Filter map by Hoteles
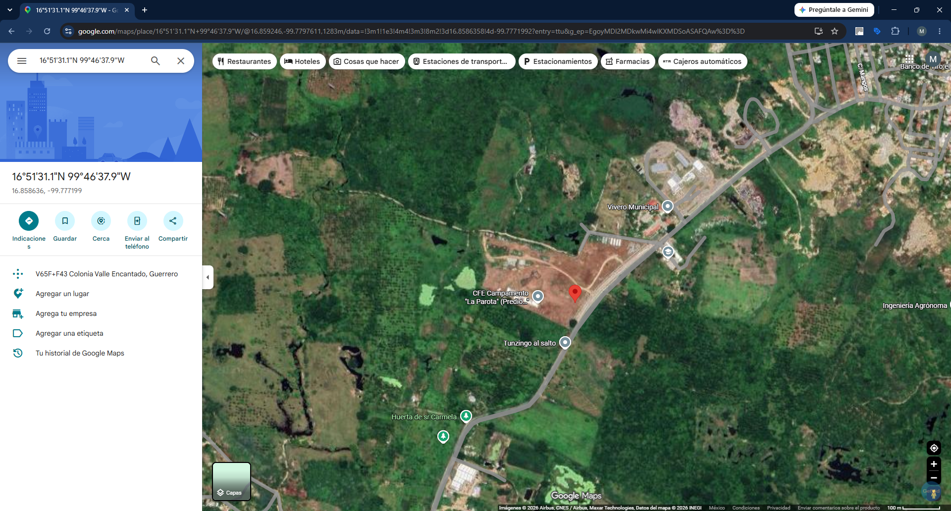 click(x=303, y=61)
